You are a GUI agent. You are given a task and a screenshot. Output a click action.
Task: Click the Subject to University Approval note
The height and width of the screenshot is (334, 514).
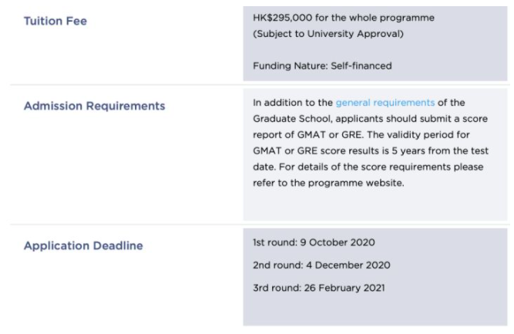coord(328,34)
